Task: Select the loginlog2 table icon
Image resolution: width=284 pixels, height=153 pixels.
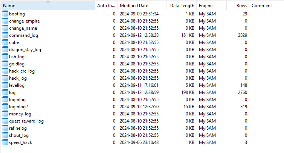Action: 5,107
